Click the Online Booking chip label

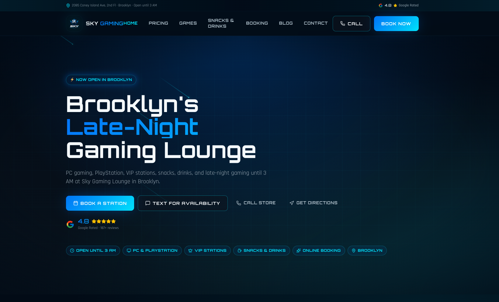coord(322,251)
